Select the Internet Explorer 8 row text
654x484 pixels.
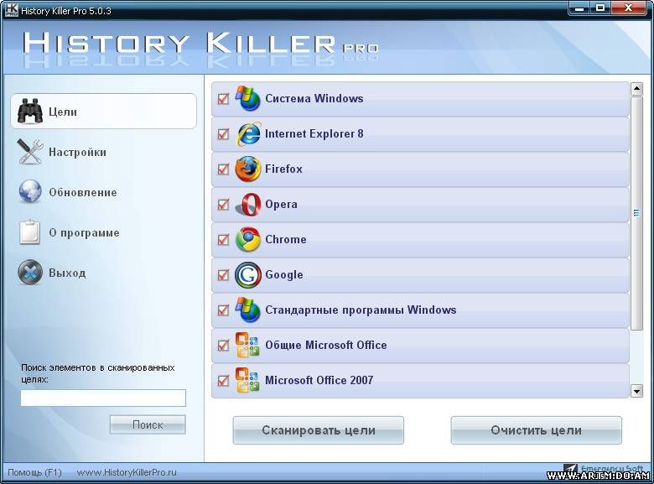point(314,133)
